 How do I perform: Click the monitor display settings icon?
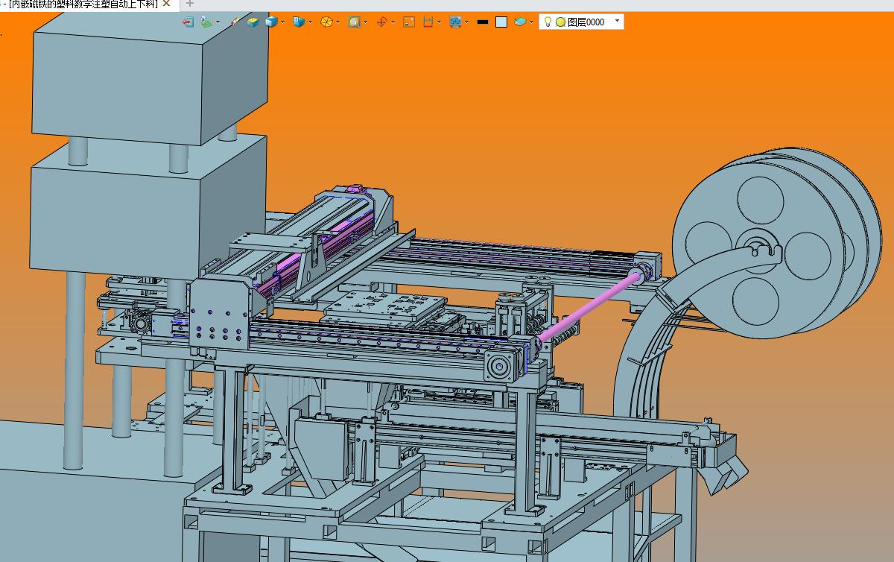455,22
